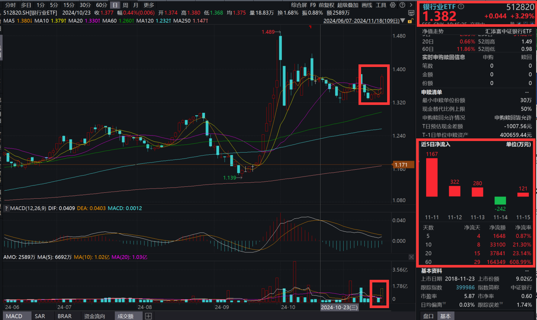The height and width of the screenshot is (320, 537).
Task: Select the 月 monthly period
Action: click(136, 5)
